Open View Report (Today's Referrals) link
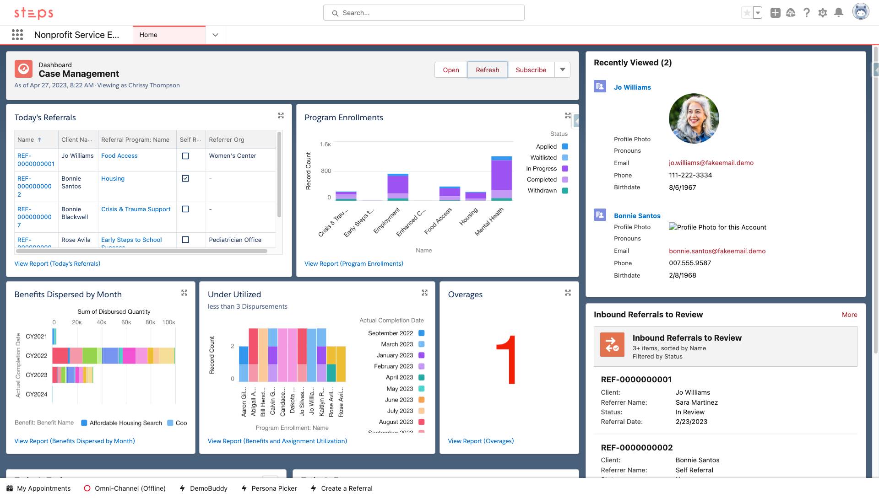This screenshot has width=879, height=498. [x=57, y=263]
